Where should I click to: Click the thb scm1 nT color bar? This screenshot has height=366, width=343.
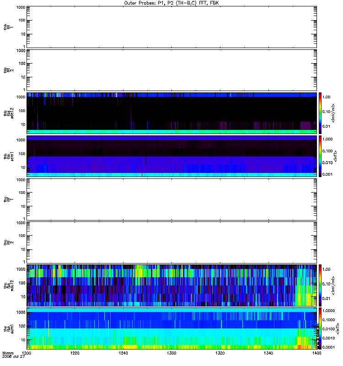click(320, 156)
